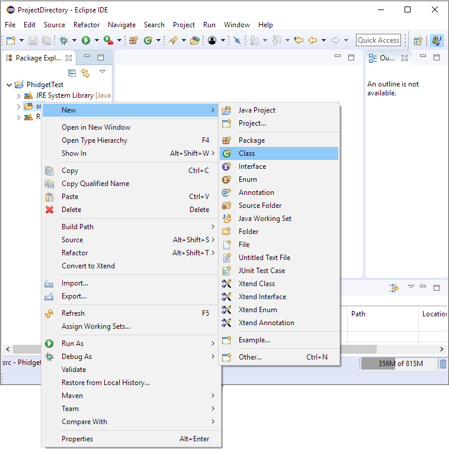This screenshot has width=449, height=449.
Task: Click the Last Edit Location icon
Action: tap(299, 40)
